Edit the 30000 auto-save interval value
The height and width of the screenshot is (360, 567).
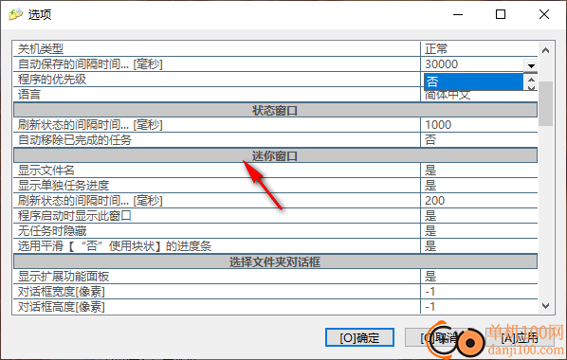coord(442,64)
